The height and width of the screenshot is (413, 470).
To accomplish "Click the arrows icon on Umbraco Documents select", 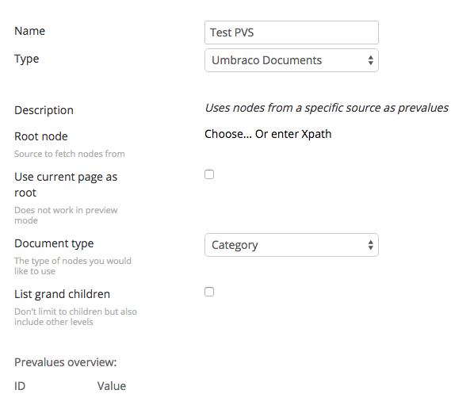I will click(370, 60).
